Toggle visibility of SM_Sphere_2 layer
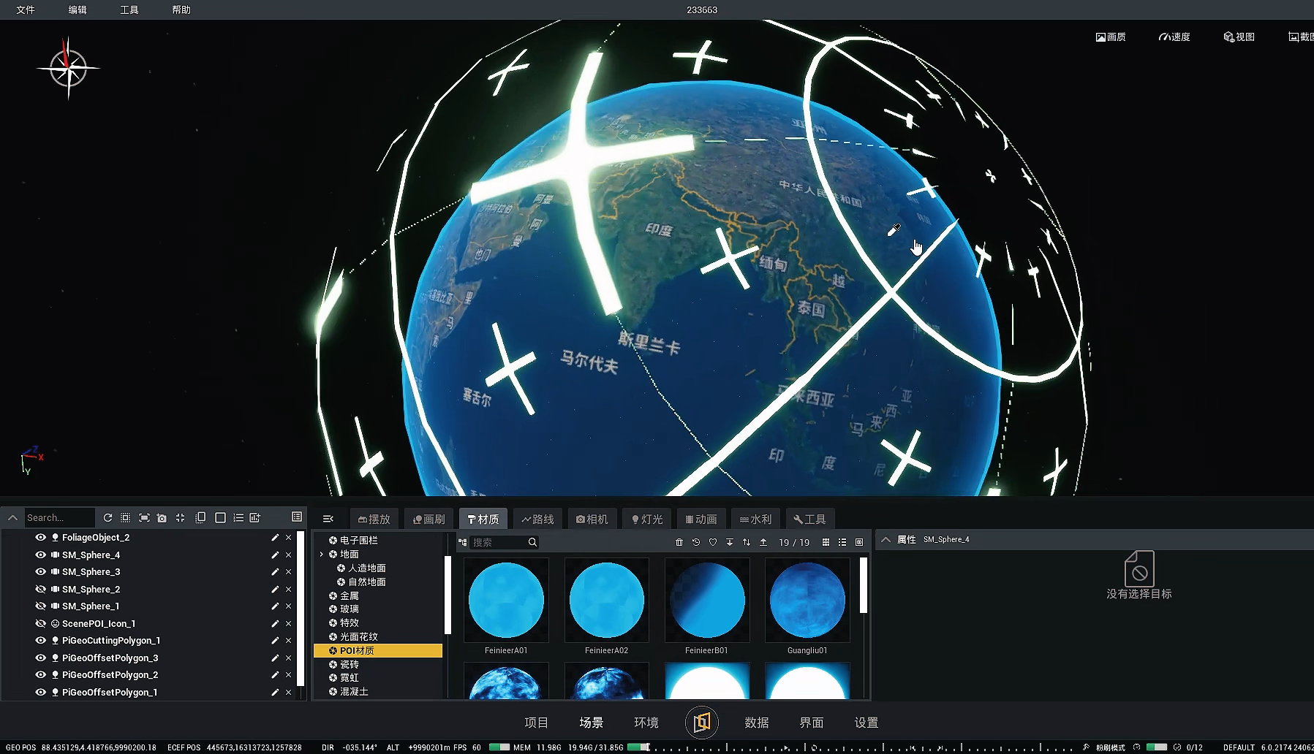Image resolution: width=1314 pixels, height=754 pixels. pos(41,589)
